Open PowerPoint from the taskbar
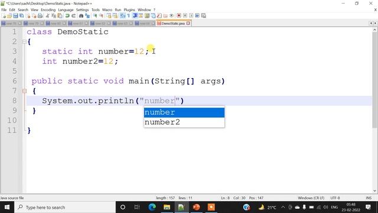 tap(196, 207)
